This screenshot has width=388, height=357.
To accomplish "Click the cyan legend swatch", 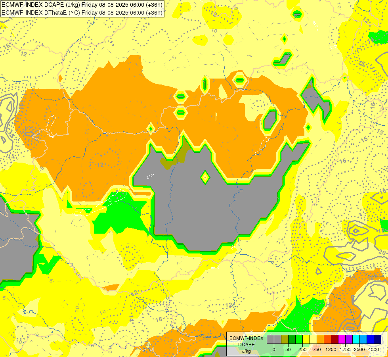I will pyautogui.click(x=356, y=339).
